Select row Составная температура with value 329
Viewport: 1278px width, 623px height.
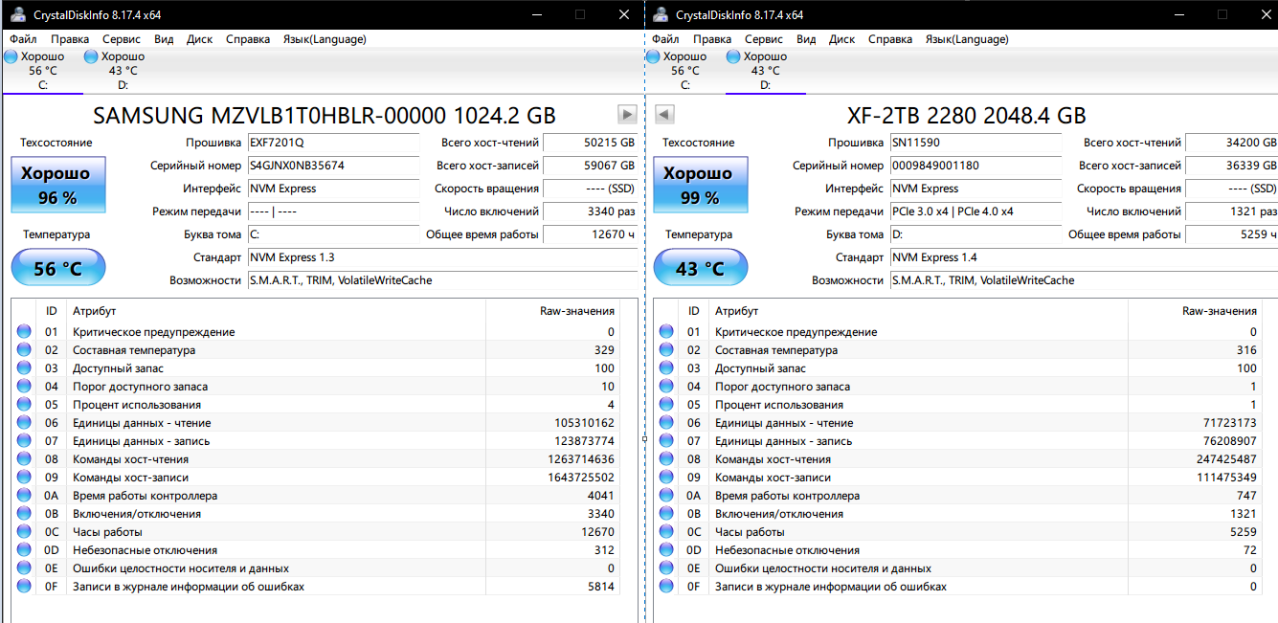coord(316,350)
